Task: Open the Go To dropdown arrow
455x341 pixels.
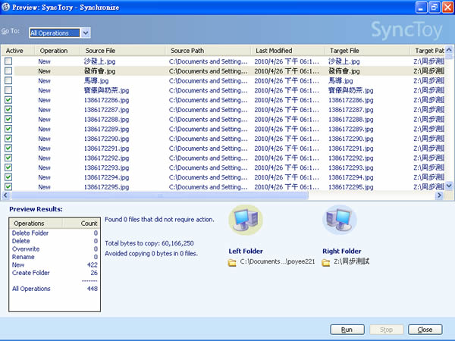Action: pos(85,33)
